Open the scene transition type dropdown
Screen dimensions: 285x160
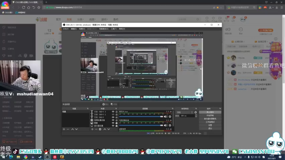(x=185, y=112)
